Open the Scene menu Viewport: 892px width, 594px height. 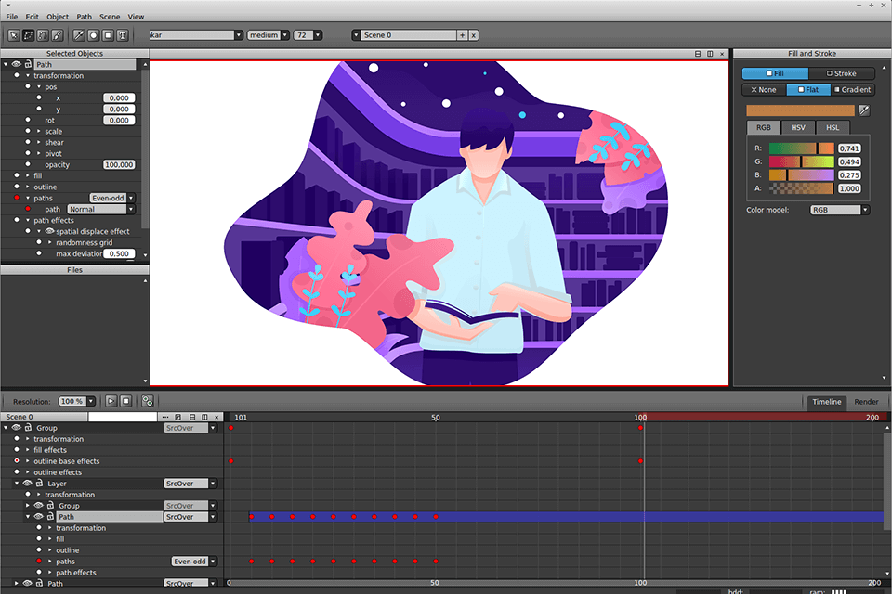click(x=110, y=17)
